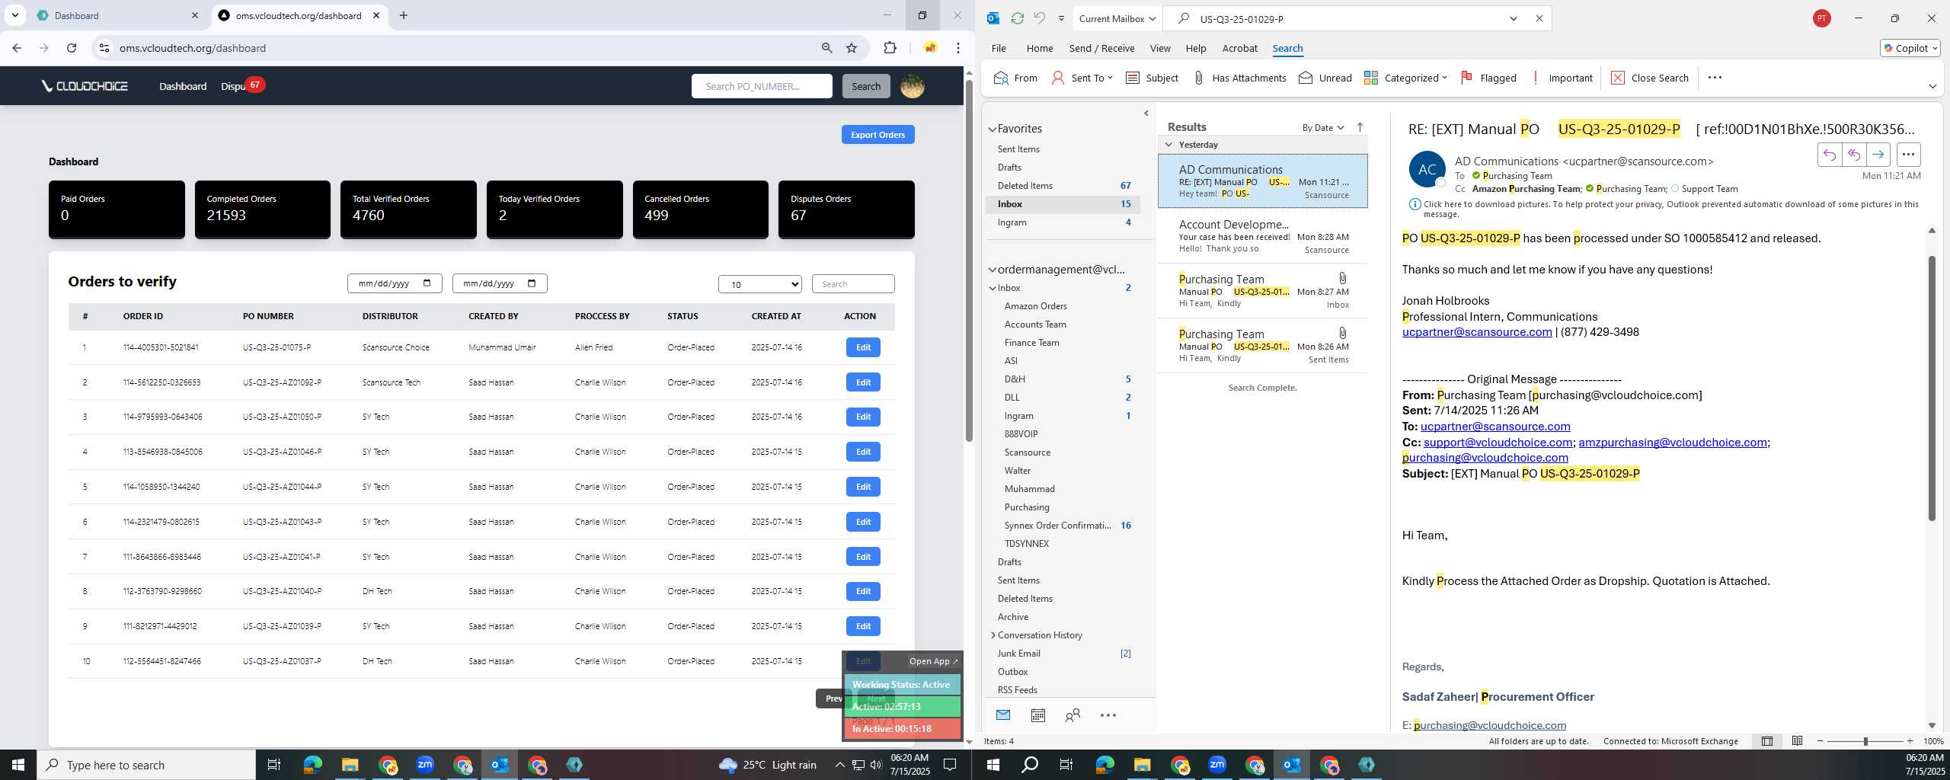The width and height of the screenshot is (1950, 780).
Task: Click the Undo icon in Outlook title bar
Action: (x=1039, y=18)
